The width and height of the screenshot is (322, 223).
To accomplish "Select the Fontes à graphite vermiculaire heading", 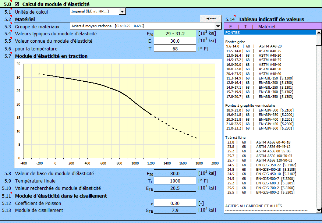I will point(270,106).
